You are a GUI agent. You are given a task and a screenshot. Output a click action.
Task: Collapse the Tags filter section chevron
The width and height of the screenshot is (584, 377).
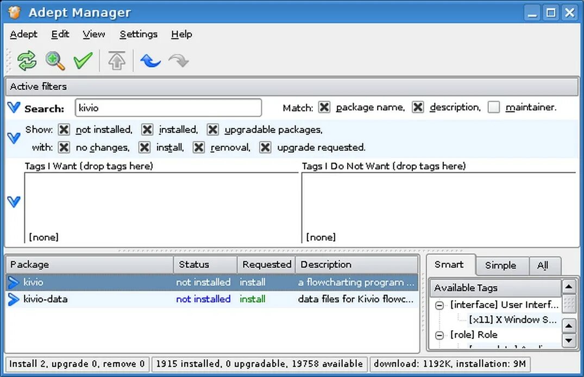click(14, 202)
